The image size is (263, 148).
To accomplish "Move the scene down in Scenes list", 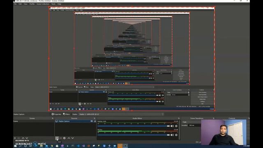I will tap(27, 138).
